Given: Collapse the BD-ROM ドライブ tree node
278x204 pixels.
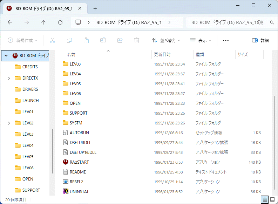Looking at the screenshot, I should [x=6, y=56].
